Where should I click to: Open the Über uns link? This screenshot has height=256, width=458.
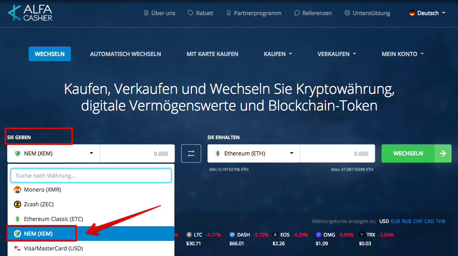click(x=159, y=13)
